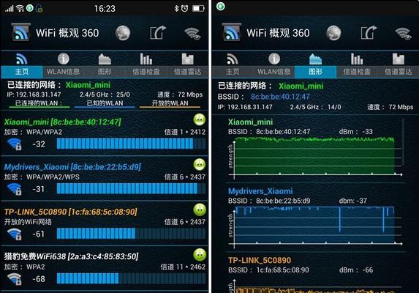This screenshot has height=293, width=419.
Task: Tap the green smiley next to TP-LINK_5C0890
Action: click(x=200, y=209)
